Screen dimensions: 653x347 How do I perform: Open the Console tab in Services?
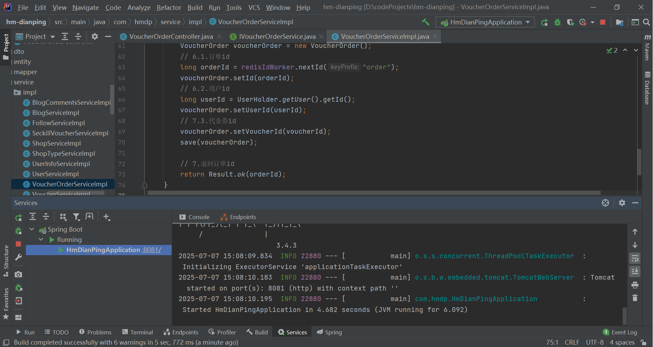pos(194,217)
